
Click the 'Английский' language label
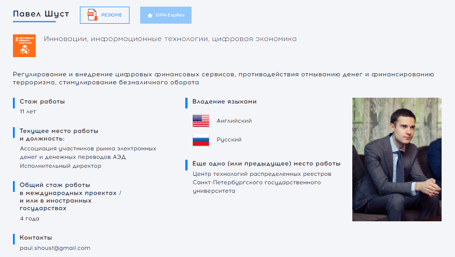click(234, 121)
